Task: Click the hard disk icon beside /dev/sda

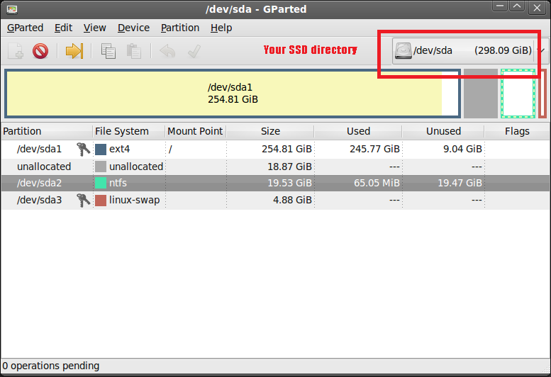Action: tap(403, 51)
